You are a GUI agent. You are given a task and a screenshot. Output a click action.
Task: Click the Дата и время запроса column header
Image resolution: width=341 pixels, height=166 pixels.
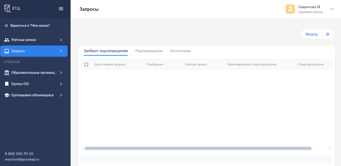tap(110, 65)
